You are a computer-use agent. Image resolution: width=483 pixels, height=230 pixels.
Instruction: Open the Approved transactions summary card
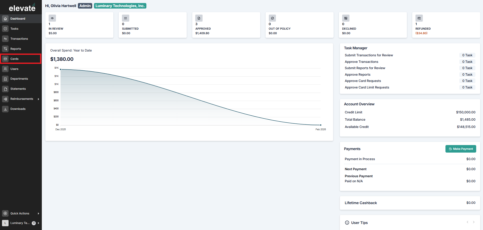[x=226, y=25]
